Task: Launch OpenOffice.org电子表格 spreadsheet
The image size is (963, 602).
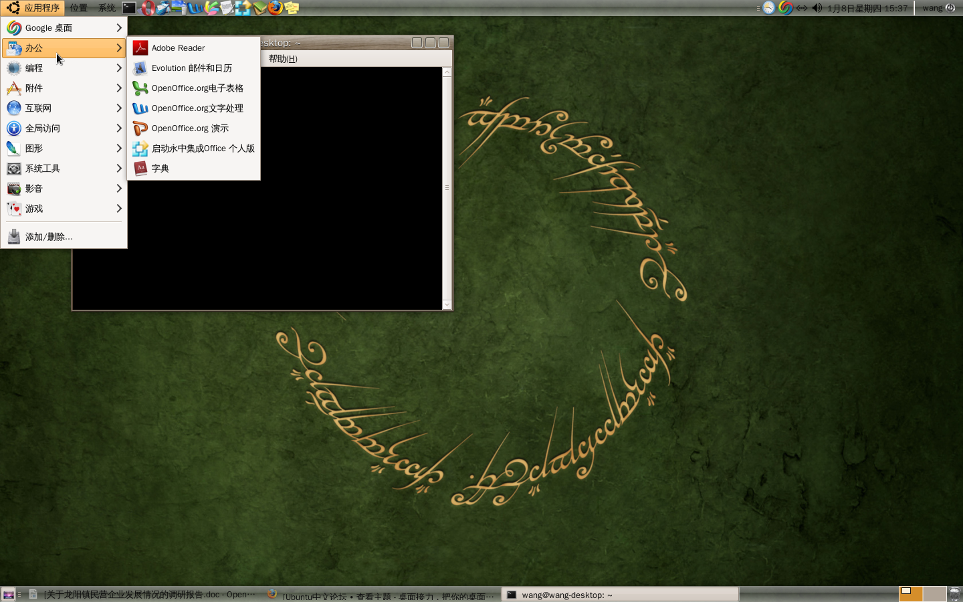Action: coord(193,88)
